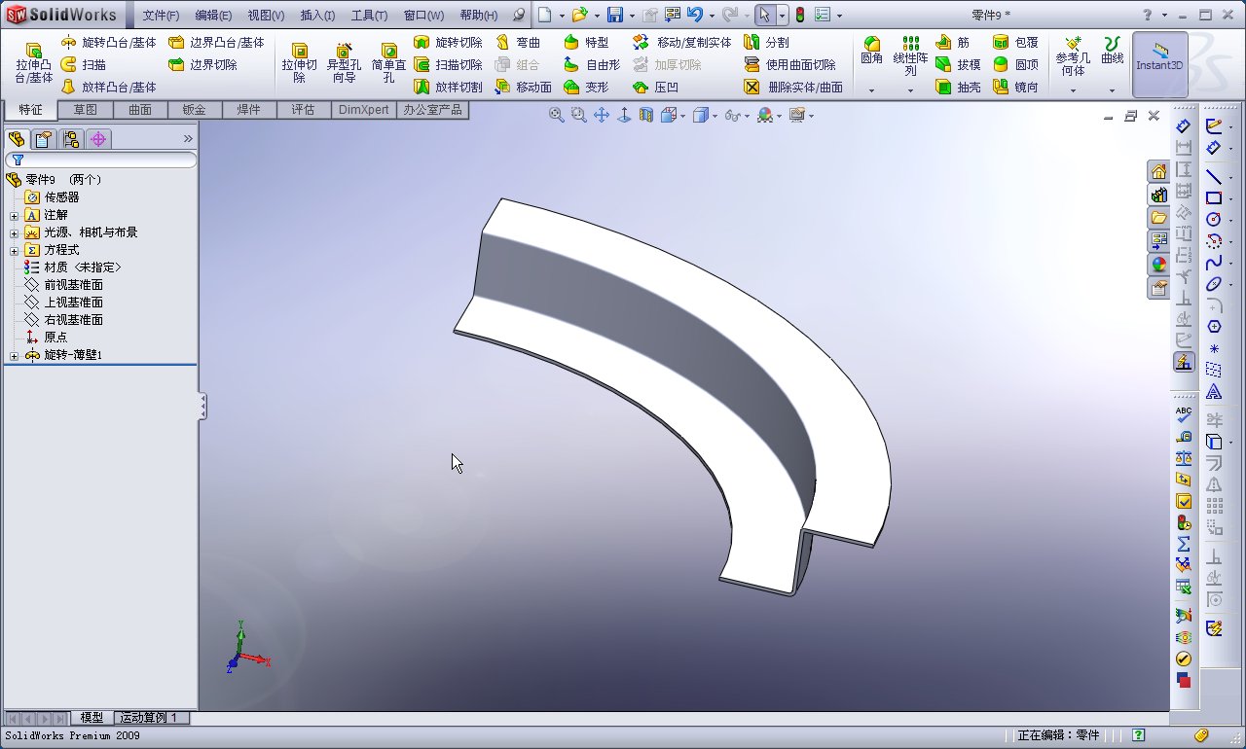Select the Shell (抽壳) tool
The height and width of the screenshot is (749, 1246).
(958, 87)
